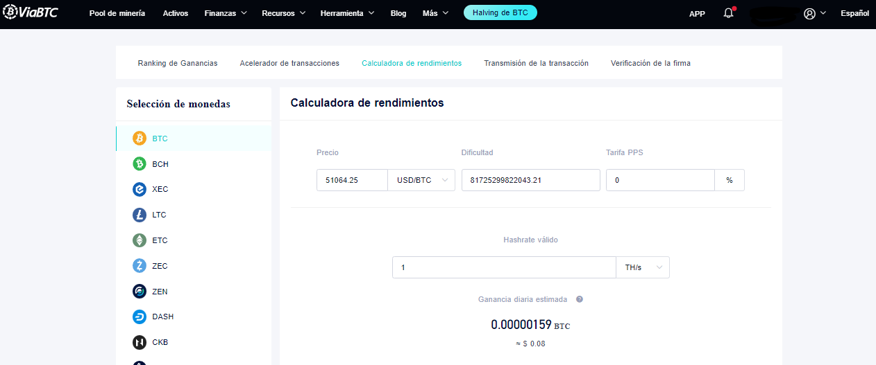
Task: Select the CKB coin icon
Action: click(x=140, y=342)
